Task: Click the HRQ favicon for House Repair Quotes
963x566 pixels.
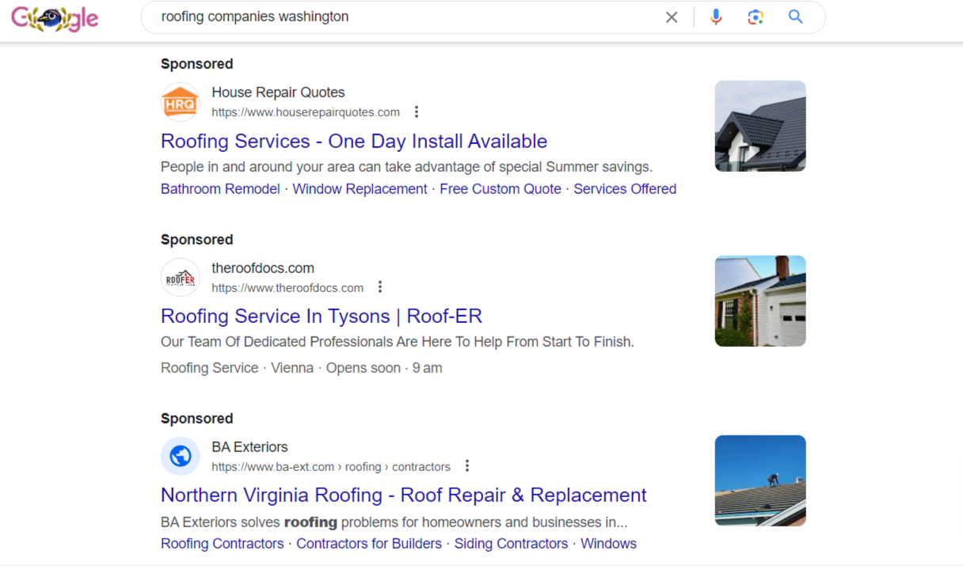Action: (181, 101)
